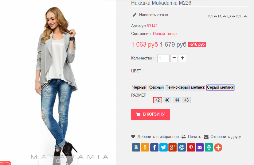Open more sharing options plus icon
The height and width of the screenshot is (165, 254).
click(218, 148)
